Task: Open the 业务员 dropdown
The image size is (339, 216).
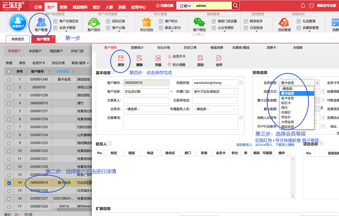Action: 146,109
